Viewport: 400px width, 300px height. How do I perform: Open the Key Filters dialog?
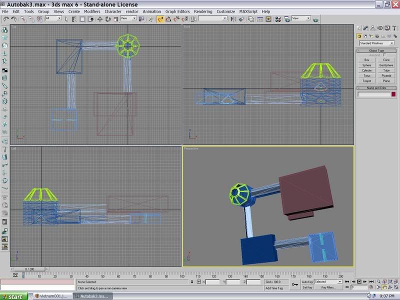click(328, 287)
